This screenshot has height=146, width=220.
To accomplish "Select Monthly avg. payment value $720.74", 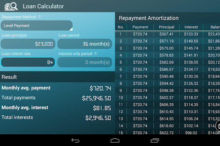I will pos(100,88).
